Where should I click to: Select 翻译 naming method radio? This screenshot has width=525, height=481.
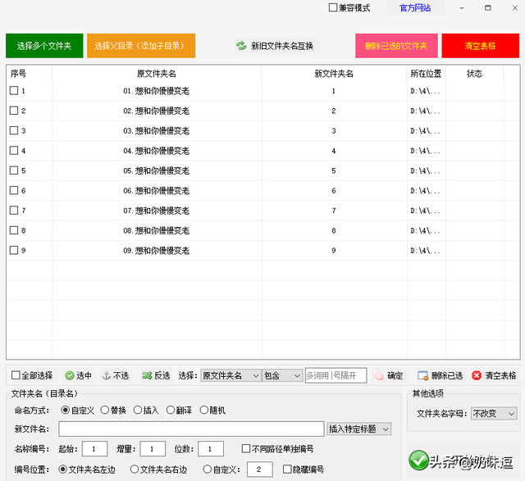pyautogui.click(x=171, y=410)
